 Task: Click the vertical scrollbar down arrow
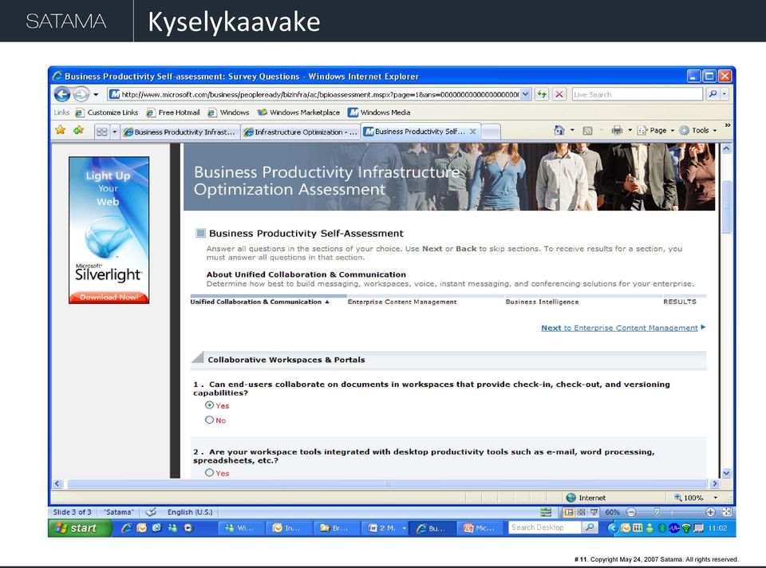pyautogui.click(x=726, y=473)
